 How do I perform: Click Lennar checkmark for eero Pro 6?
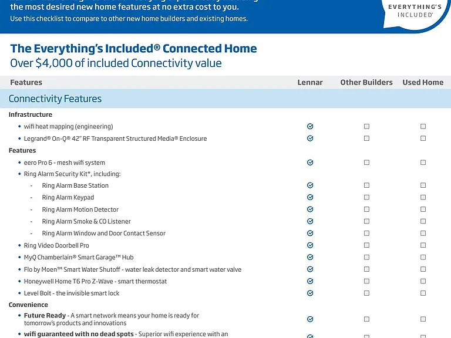point(310,163)
